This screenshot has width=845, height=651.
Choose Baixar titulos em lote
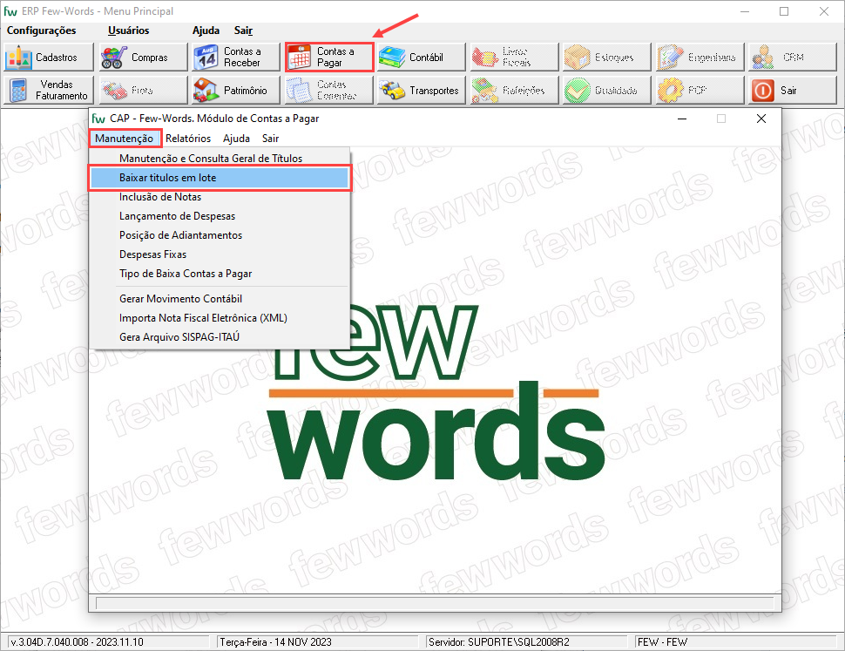pyautogui.click(x=220, y=178)
